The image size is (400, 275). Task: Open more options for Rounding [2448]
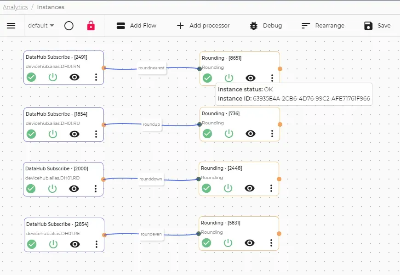click(x=271, y=188)
